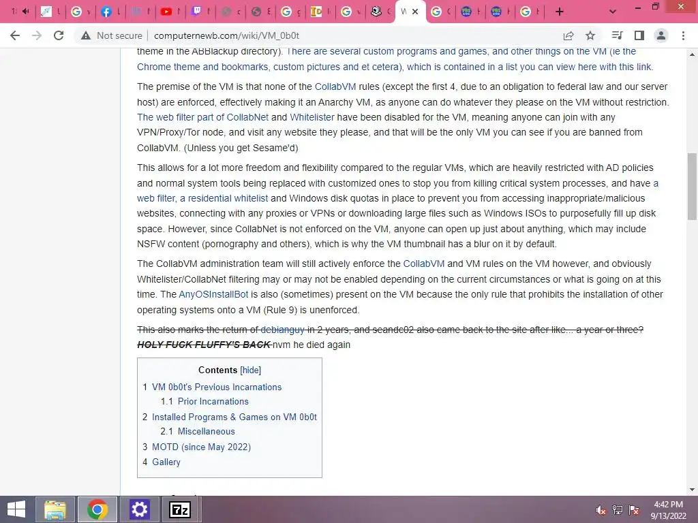The image size is (698, 523).
Task: Click the Chrome taskbar icon
Action: click(97, 509)
